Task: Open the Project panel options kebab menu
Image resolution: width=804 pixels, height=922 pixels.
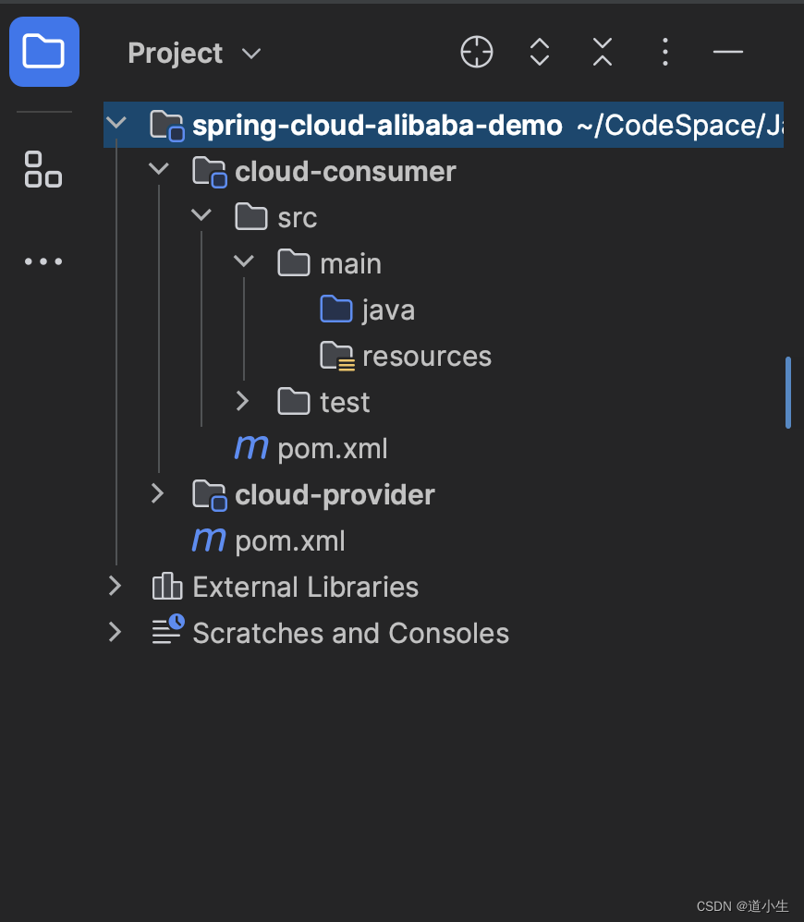Action: pyautogui.click(x=664, y=52)
